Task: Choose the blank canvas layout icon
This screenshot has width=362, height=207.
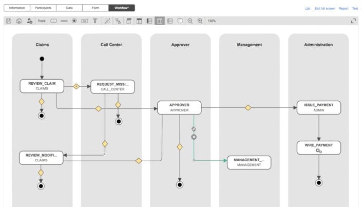Action: [180, 21]
